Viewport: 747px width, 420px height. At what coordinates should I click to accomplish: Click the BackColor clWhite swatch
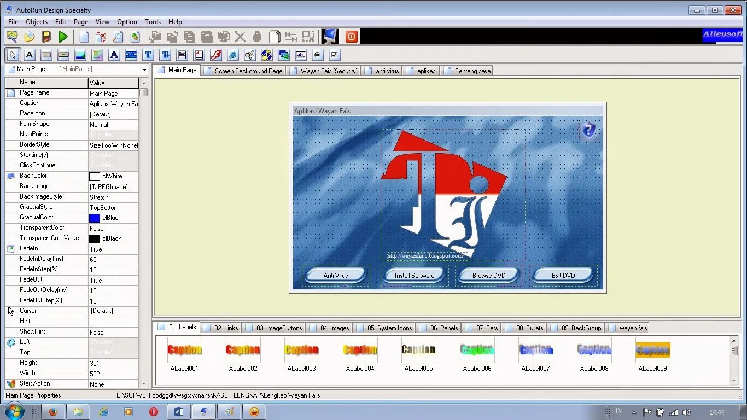(x=95, y=176)
